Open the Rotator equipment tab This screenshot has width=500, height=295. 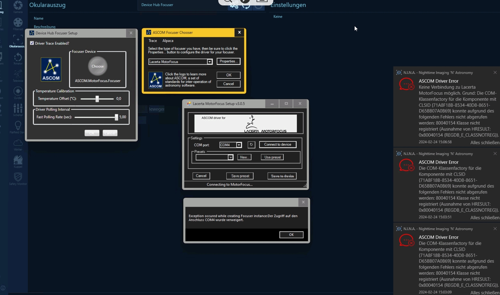pos(18,58)
